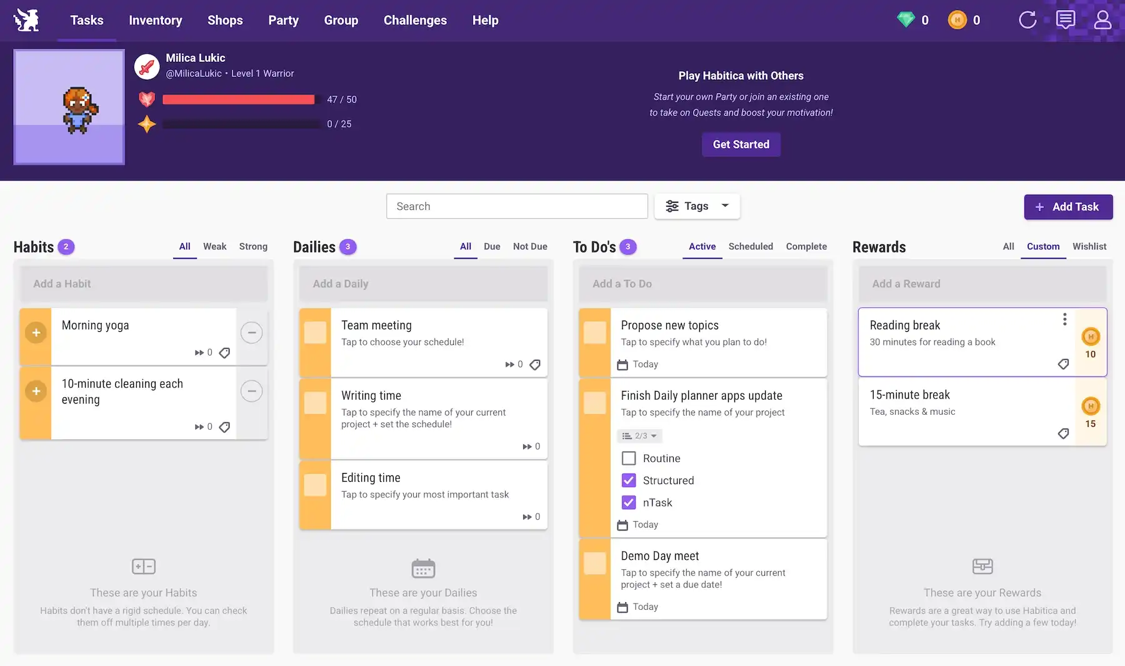Open the gems balance icon
This screenshot has height=666, width=1125.
(906, 20)
